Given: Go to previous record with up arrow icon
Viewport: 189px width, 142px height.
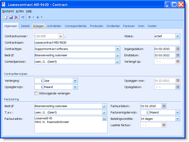Looking at the screenshot, I should click(30, 17).
